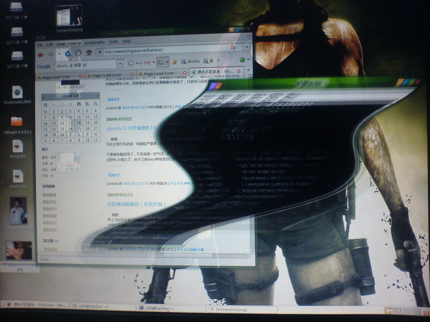This screenshot has height=322, width=430.
Task: Open the ntlmaps-0.9.9.0.1 folder
Action: (17, 125)
